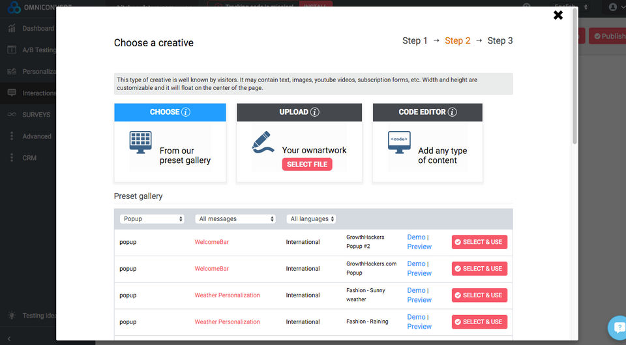Close the creative dialog with X
The height and width of the screenshot is (345, 626).
point(558,15)
